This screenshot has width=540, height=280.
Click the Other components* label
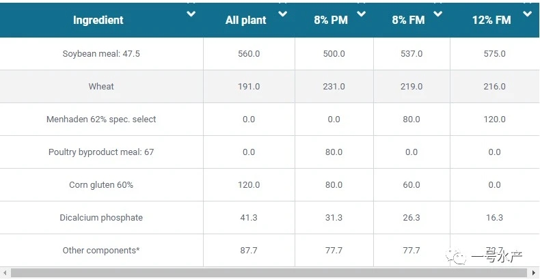[x=101, y=251]
